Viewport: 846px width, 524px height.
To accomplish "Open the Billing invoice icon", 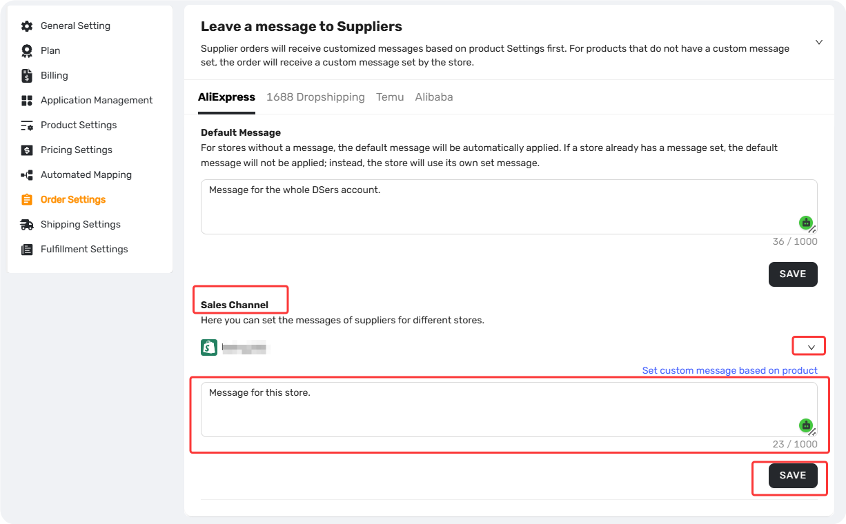I will (27, 76).
